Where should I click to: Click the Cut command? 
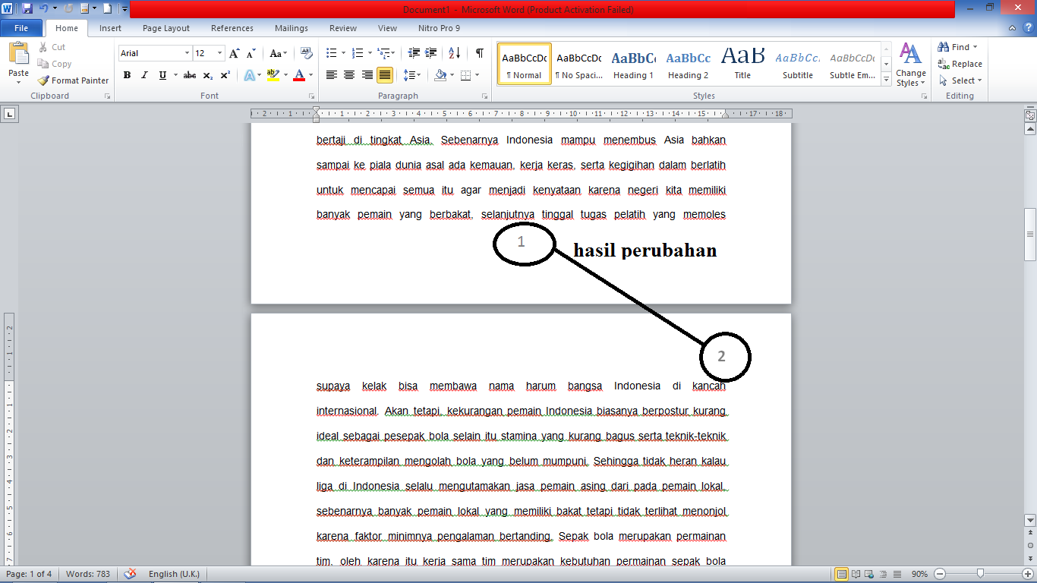52,47
